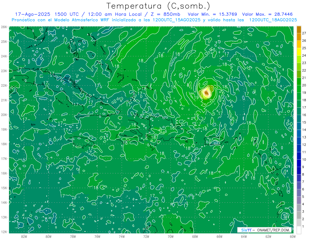Click the '1200UTC_15AGO2025' initialization time text
This screenshot has width=311, height=240.
176,20
